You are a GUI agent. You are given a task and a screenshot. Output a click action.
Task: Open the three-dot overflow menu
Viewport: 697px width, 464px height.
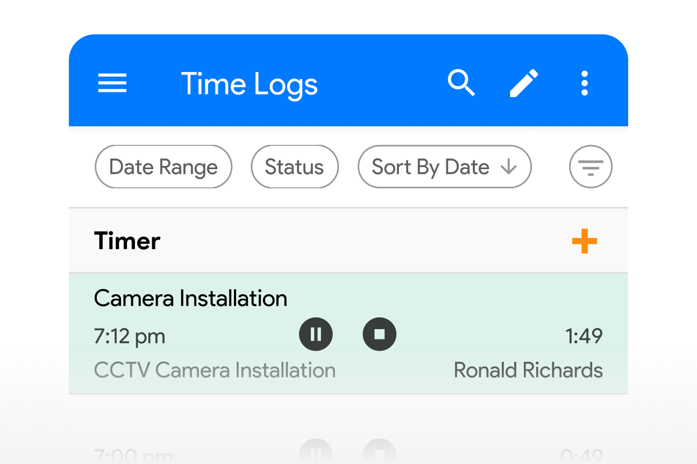point(584,83)
